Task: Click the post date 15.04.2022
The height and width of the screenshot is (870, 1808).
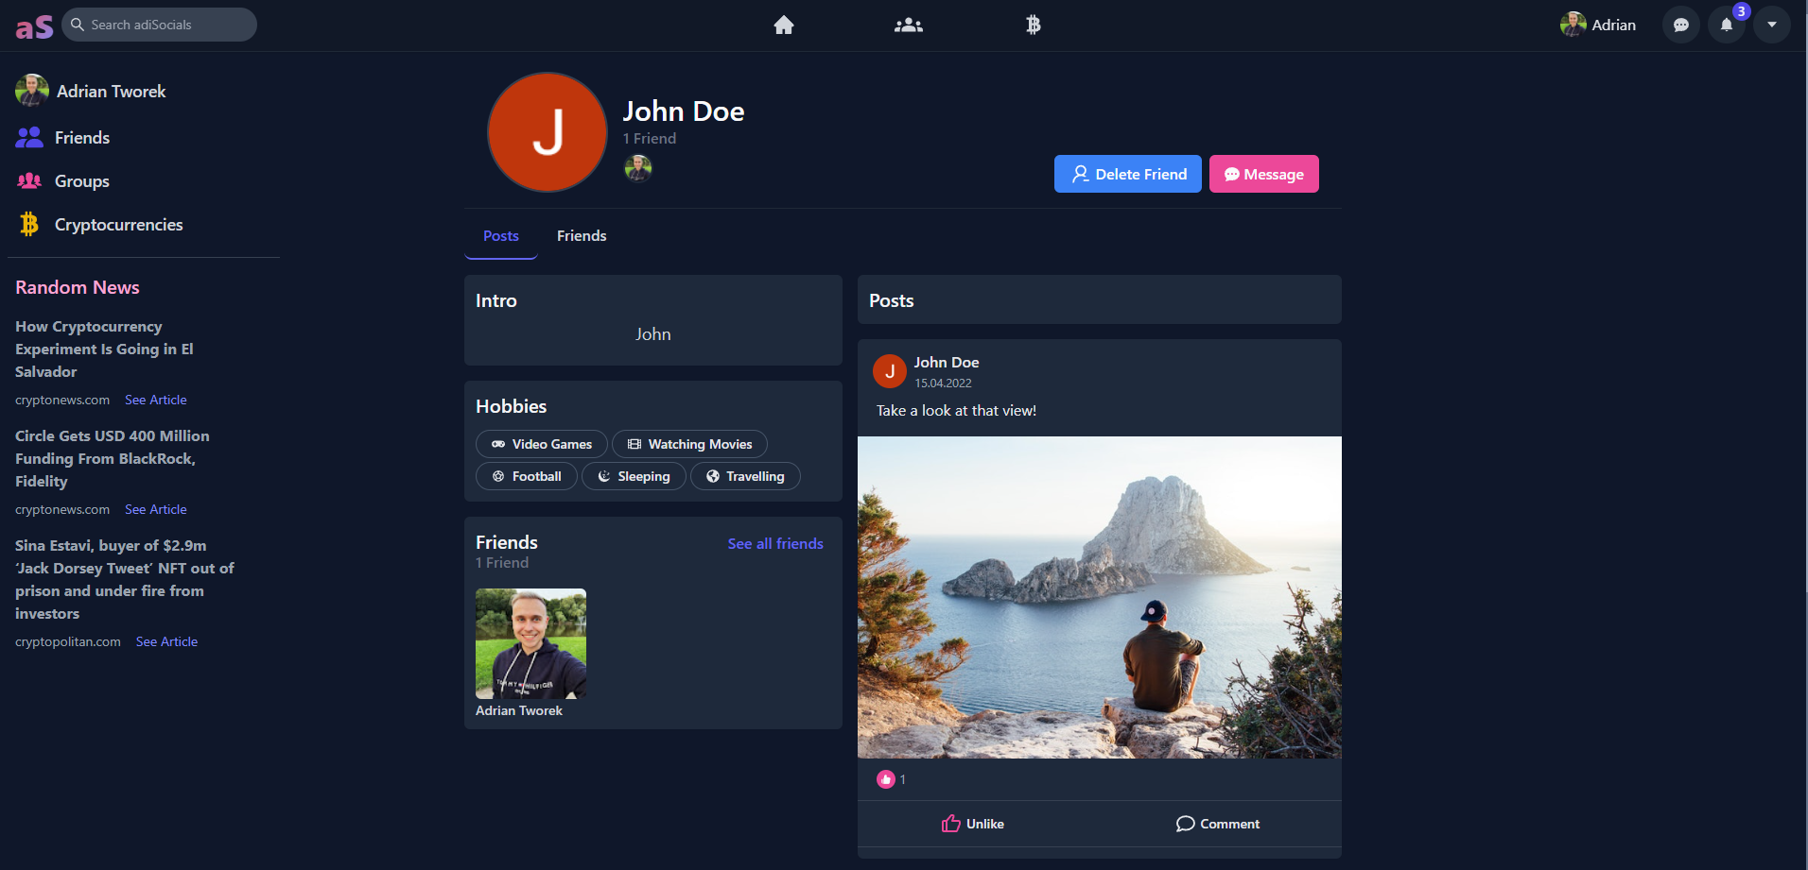Action: coord(943,384)
